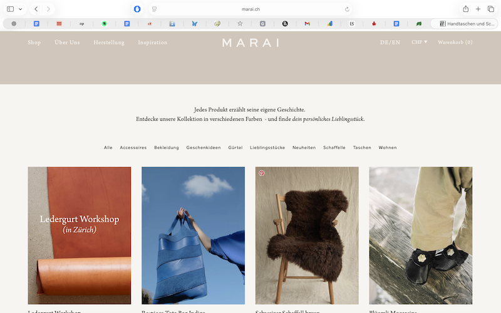
Task: Filter products by Gürtel
Action: (x=235, y=148)
